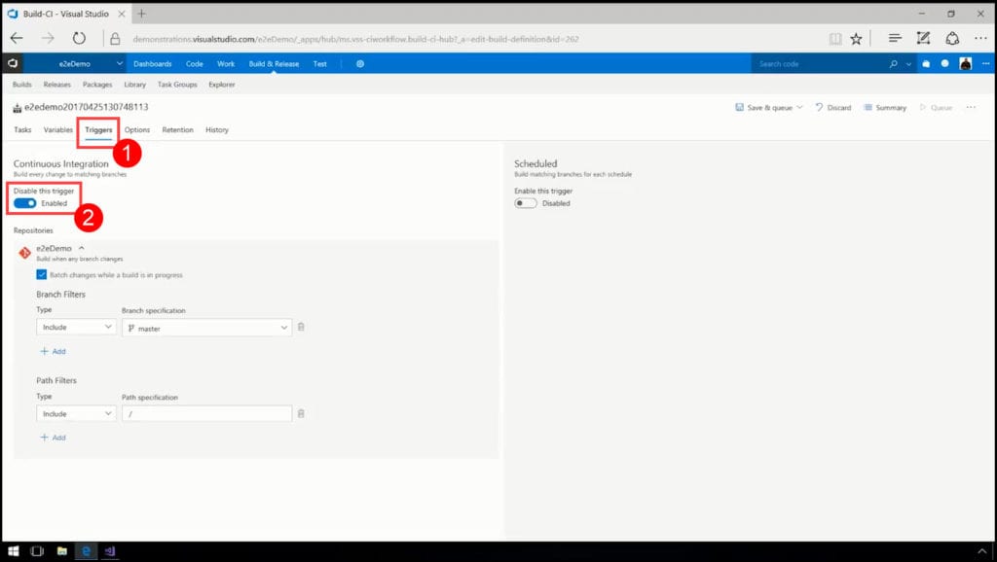The width and height of the screenshot is (997, 562).
Task: Open the header ellipsis menu near avatar
Action: [985, 63]
